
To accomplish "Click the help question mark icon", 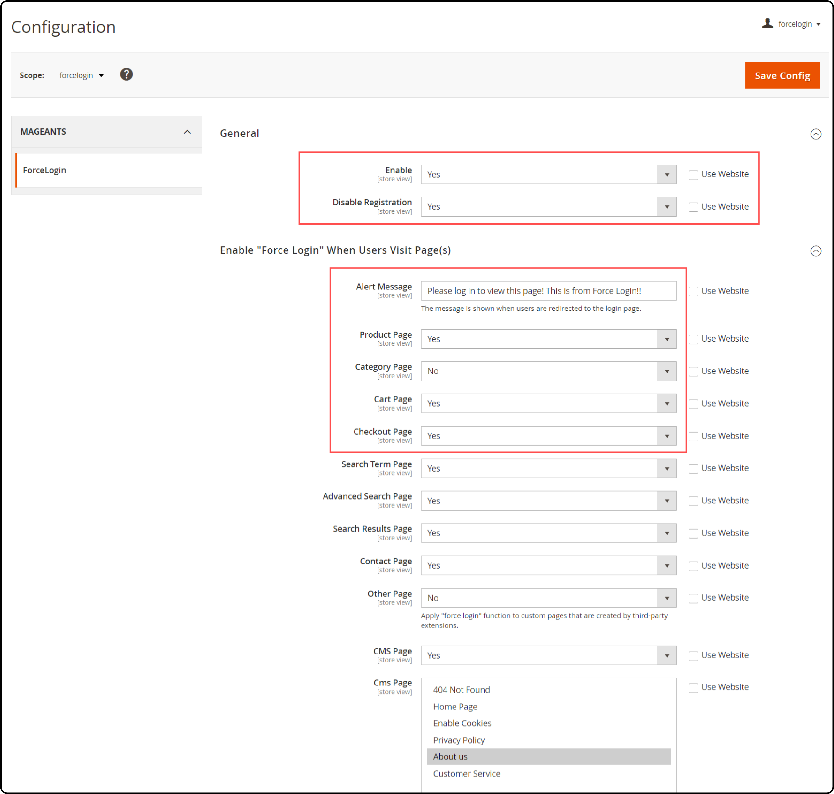I will 126,75.
